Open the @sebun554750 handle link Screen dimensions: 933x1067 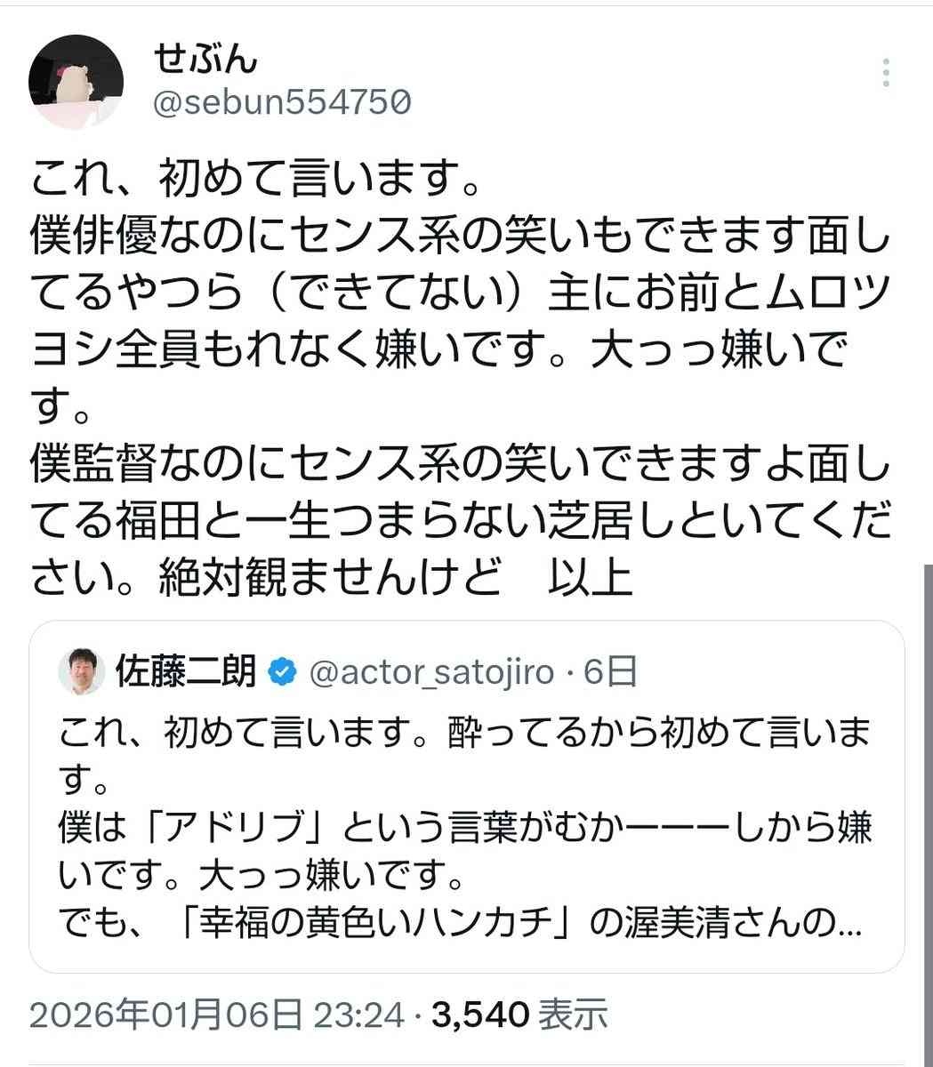283,103
